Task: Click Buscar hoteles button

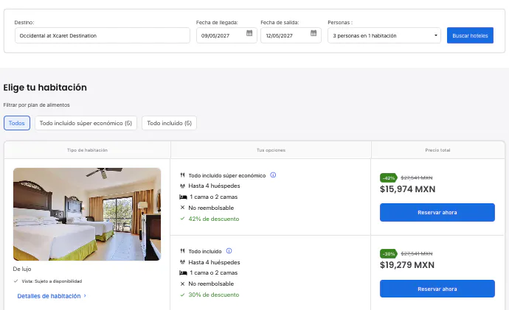Action: [x=470, y=35]
